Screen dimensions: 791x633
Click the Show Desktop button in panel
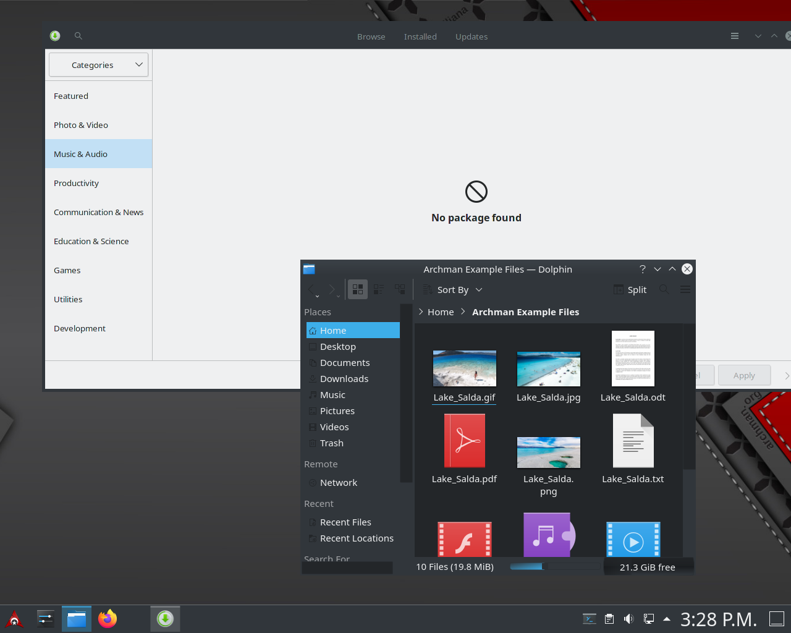[x=776, y=619]
